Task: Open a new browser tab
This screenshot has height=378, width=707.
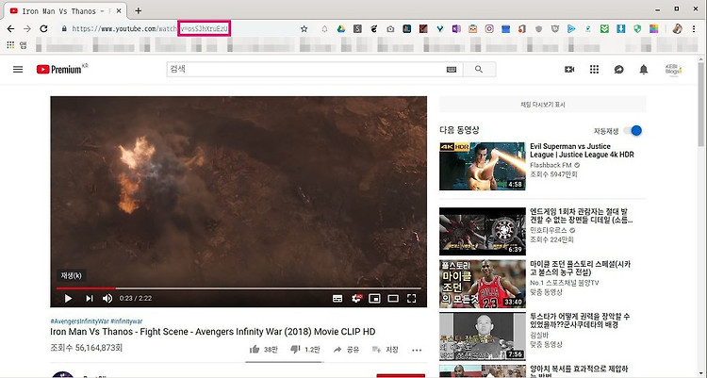Action: point(139,10)
